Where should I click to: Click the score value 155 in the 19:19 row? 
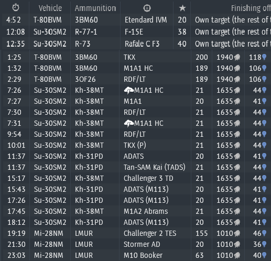[201, 233]
